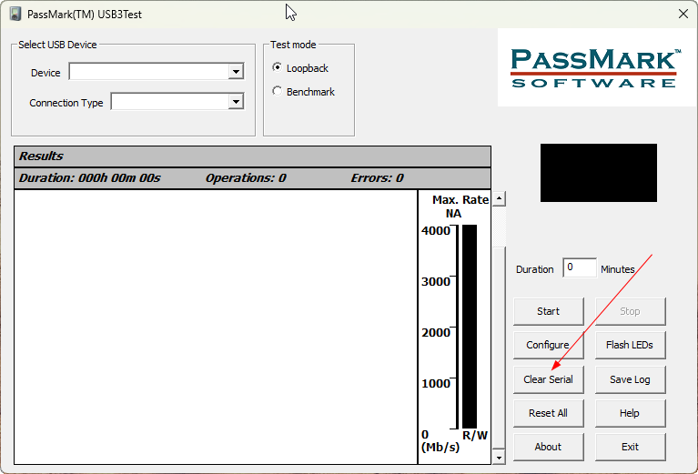Click the results scrollbar up arrow
The height and width of the screenshot is (474, 698).
pyautogui.click(x=499, y=198)
